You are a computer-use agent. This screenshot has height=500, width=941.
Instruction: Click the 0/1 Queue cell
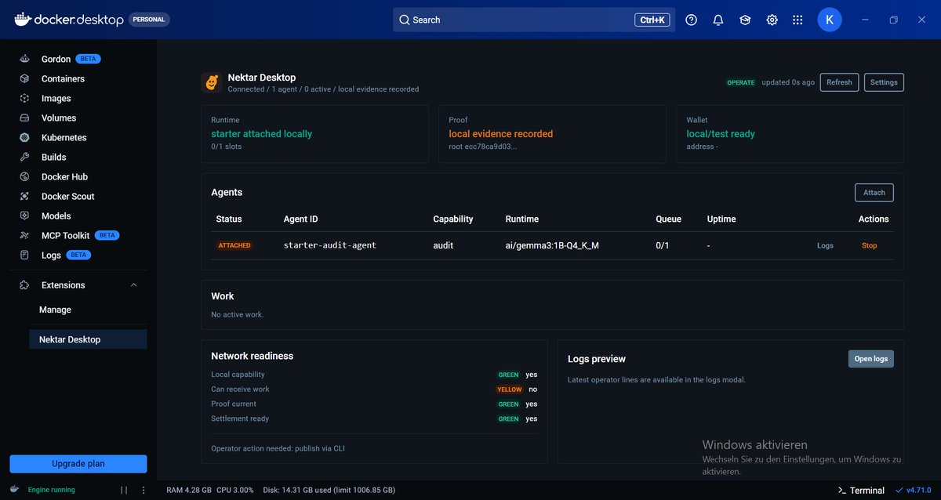pyautogui.click(x=663, y=245)
